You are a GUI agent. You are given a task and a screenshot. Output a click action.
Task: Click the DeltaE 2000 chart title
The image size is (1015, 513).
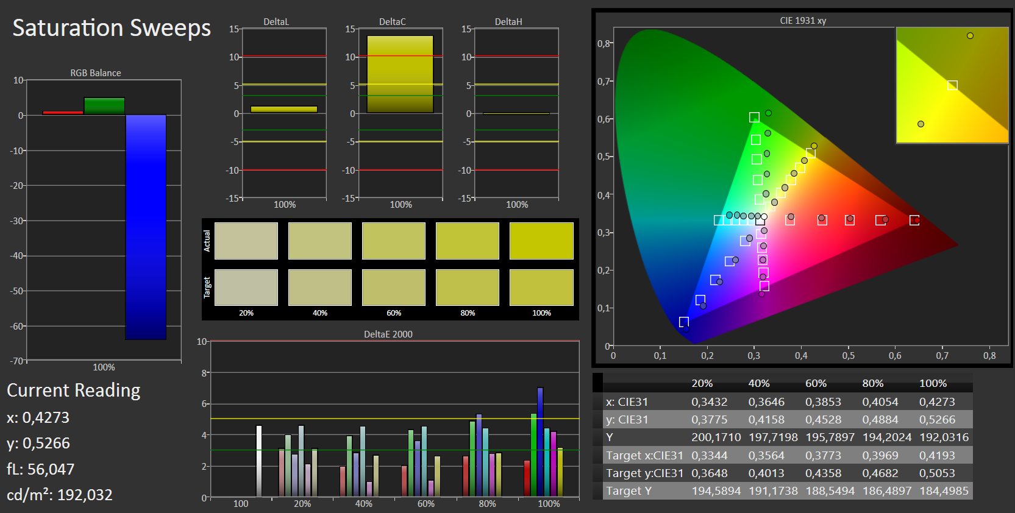[388, 334]
